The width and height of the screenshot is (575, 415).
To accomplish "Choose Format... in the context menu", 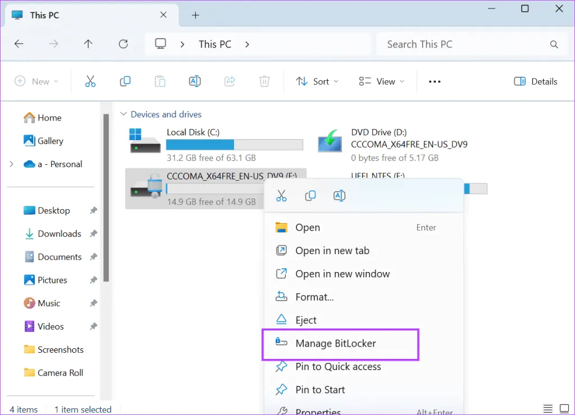I will 314,297.
